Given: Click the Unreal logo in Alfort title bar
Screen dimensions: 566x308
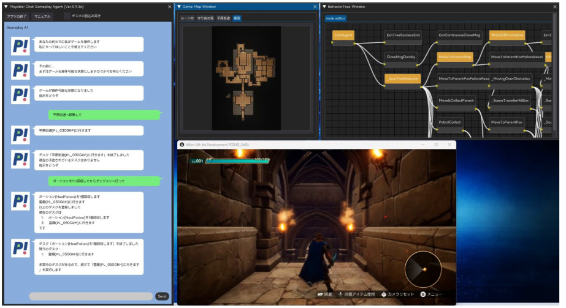Looking at the screenshot, I should [182, 145].
